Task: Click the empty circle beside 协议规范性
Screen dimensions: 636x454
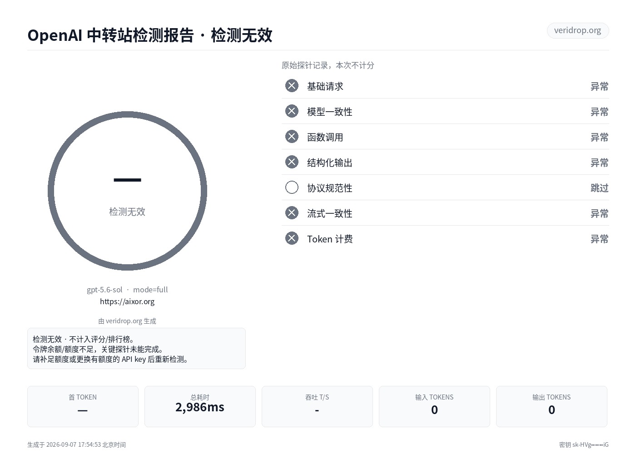Action: coord(292,188)
